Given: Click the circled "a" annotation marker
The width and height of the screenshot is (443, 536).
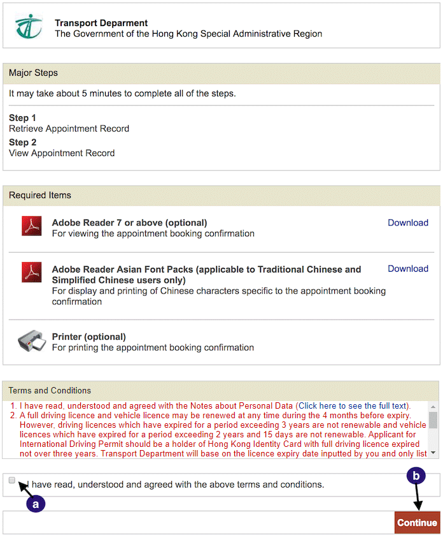Looking at the screenshot, I should (36, 502).
